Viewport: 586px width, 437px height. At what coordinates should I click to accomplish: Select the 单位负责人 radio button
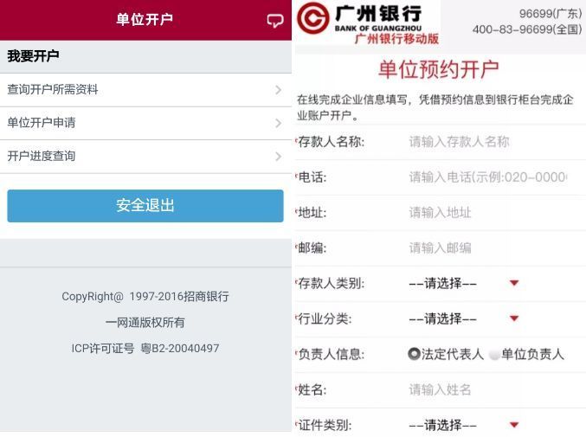pos(494,354)
